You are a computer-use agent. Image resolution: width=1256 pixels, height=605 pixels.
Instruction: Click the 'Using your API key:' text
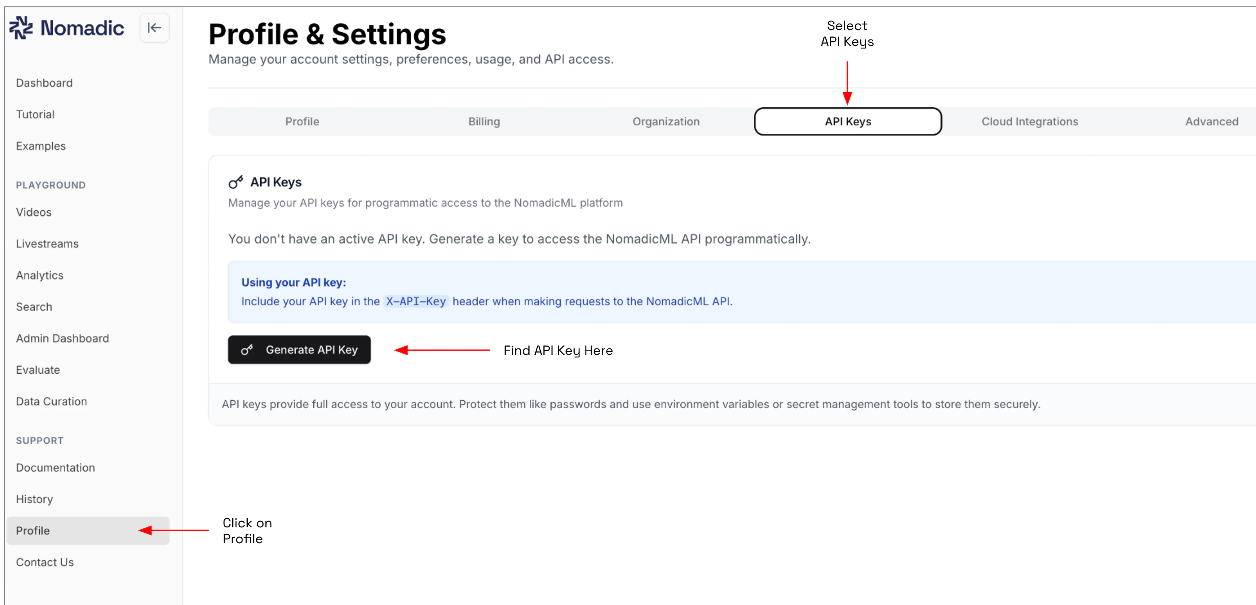point(294,283)
